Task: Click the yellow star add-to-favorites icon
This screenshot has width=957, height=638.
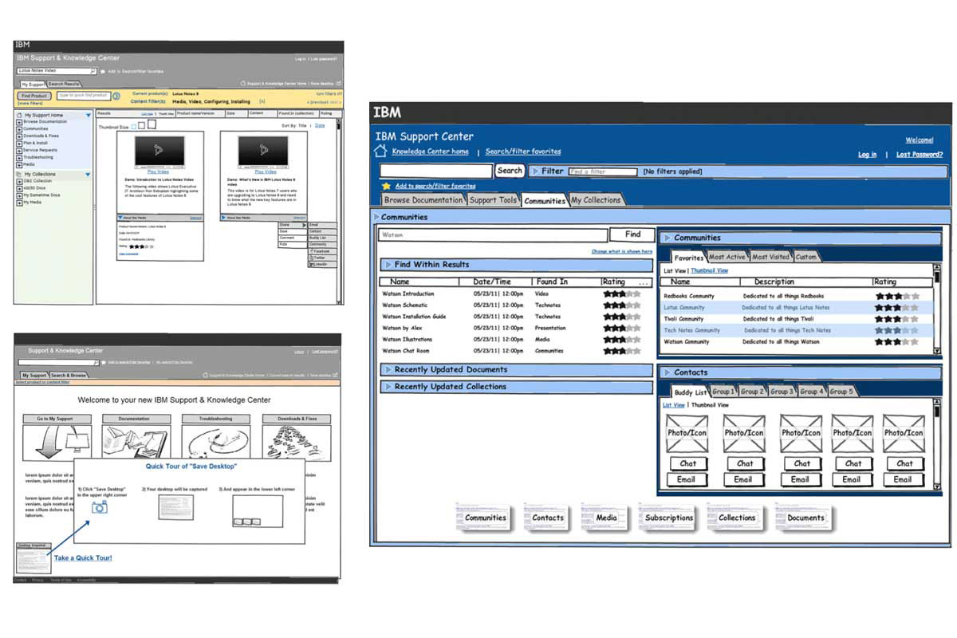Action: pos(386,186)
